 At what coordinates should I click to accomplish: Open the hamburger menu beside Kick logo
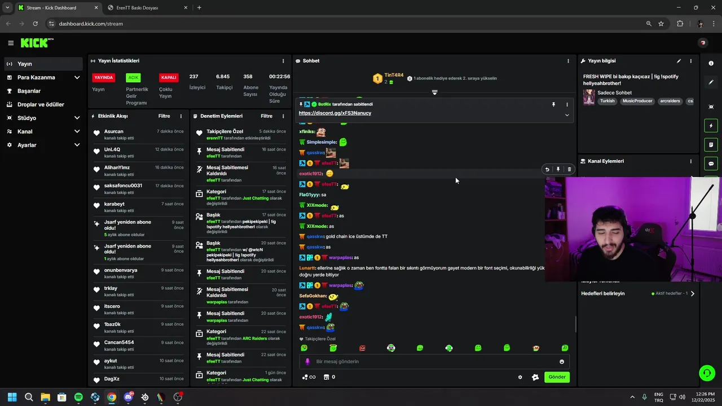11,43
